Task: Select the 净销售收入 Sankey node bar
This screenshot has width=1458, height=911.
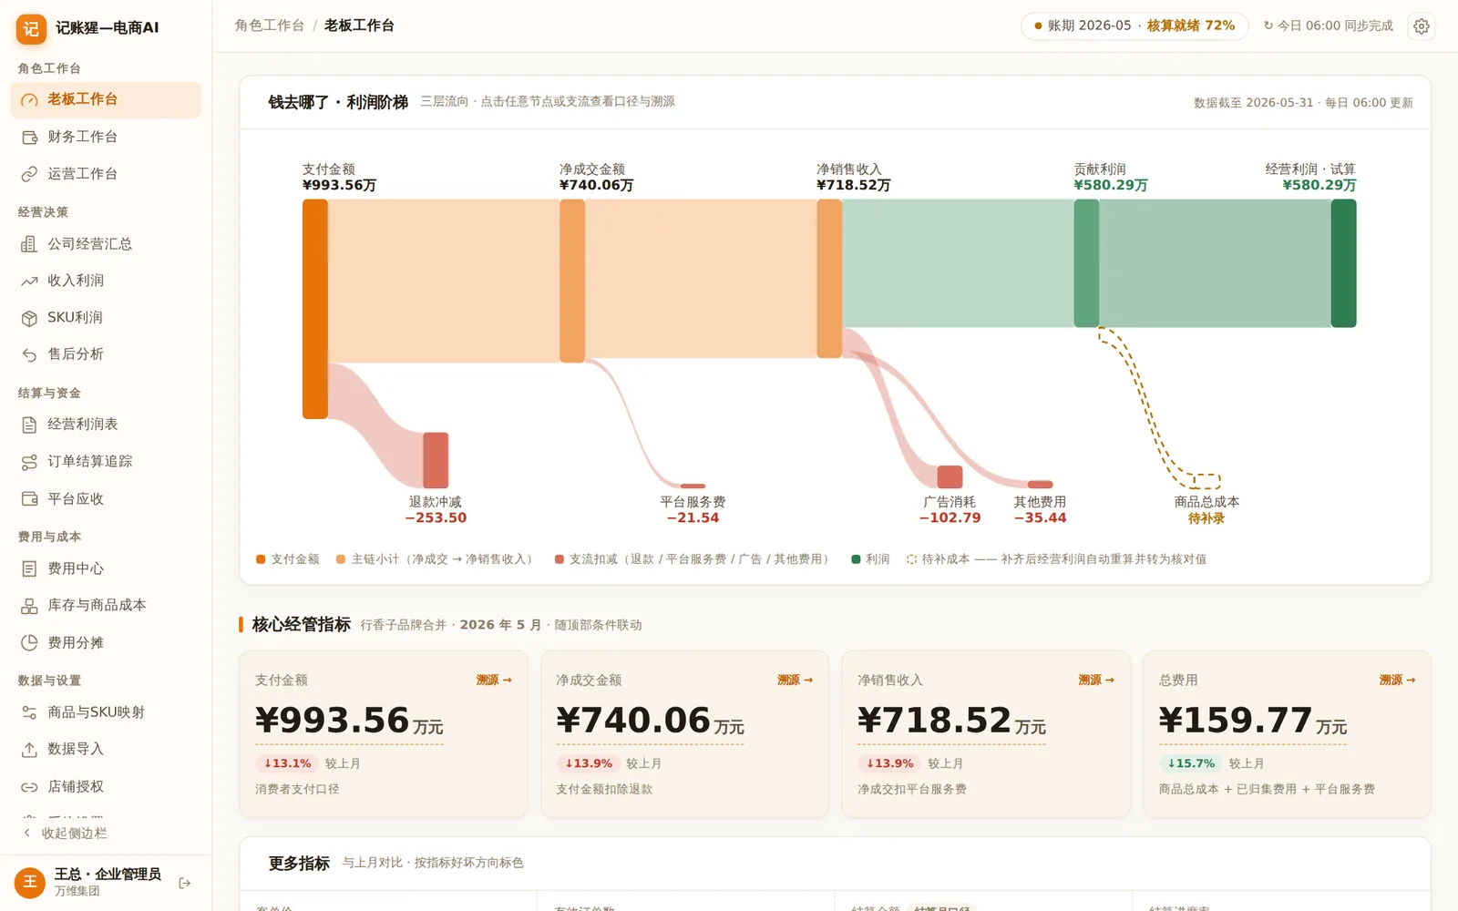Action: coord(829,278)
